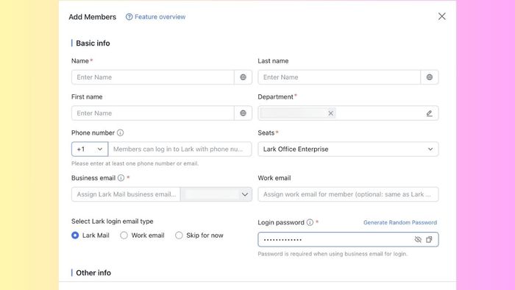Focus the phone number input field

pos(180,149)
